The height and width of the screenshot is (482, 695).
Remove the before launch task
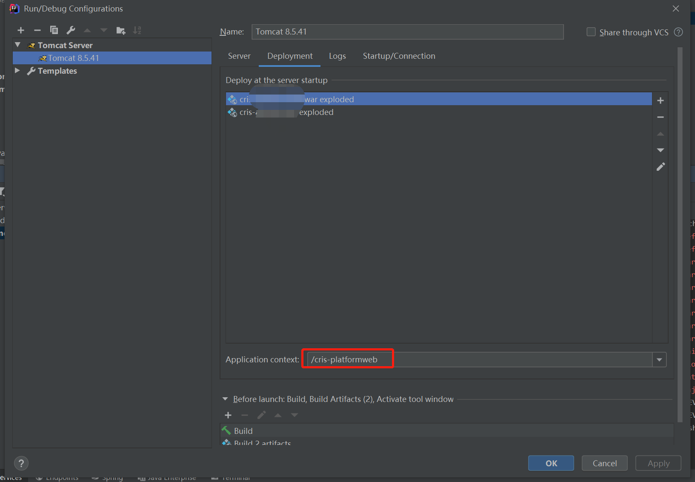[245, 415]
